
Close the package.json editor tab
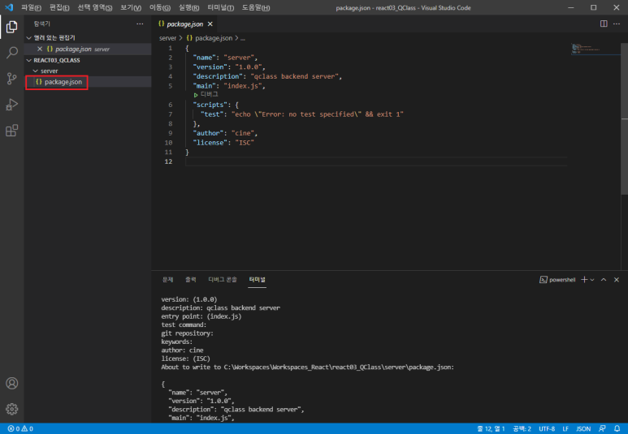point(210,24)
